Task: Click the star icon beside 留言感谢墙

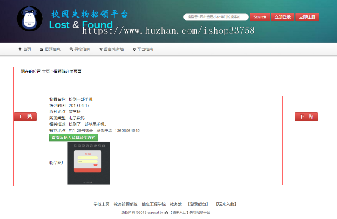Action: click(x=100, y=49)
